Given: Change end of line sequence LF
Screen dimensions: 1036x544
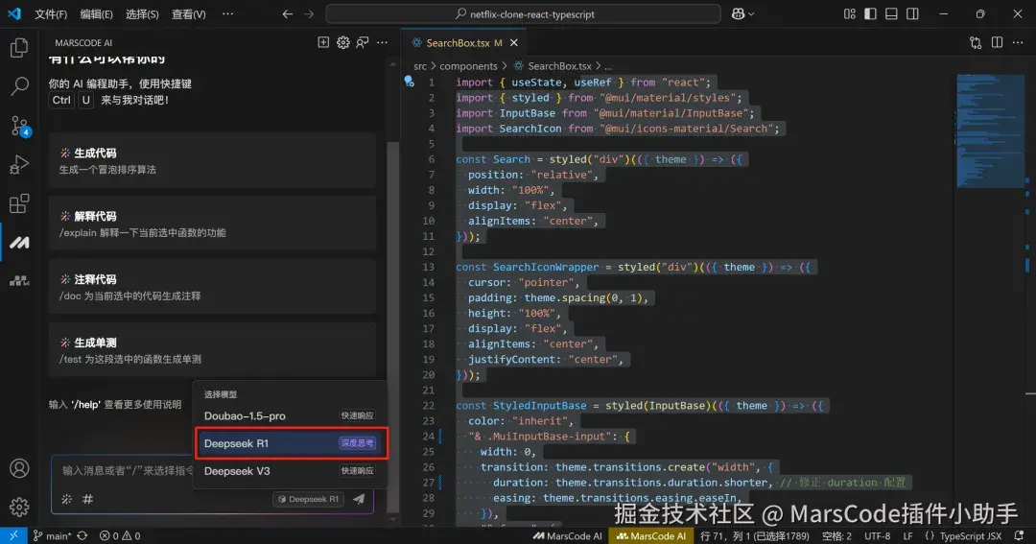Looking at the screenshot, I should pos(907,536).
